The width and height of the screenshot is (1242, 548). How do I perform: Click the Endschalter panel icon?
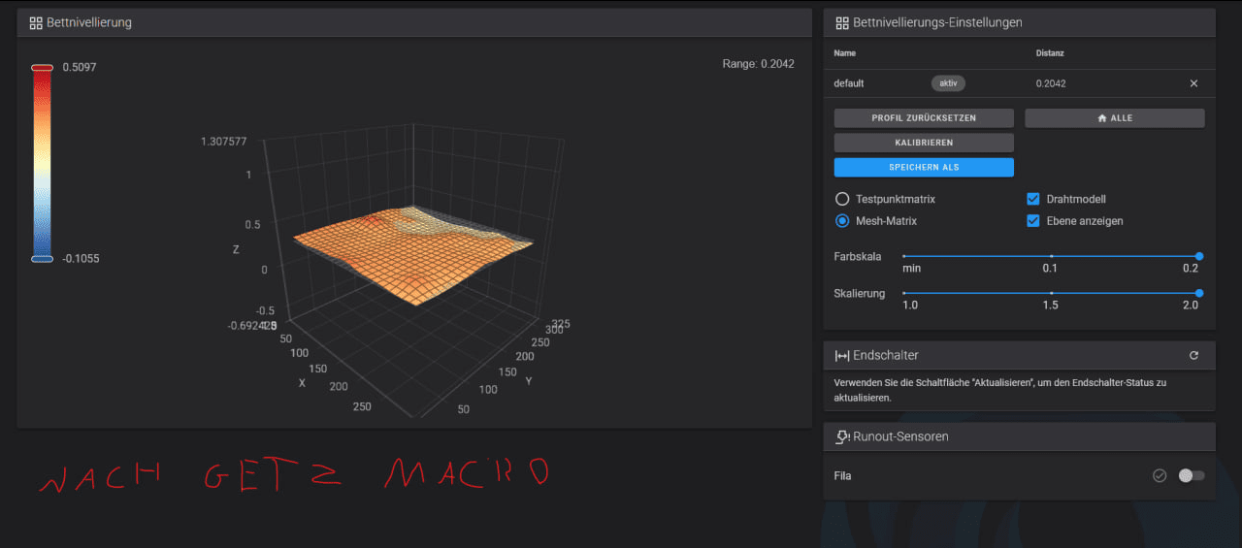point(842,356)
